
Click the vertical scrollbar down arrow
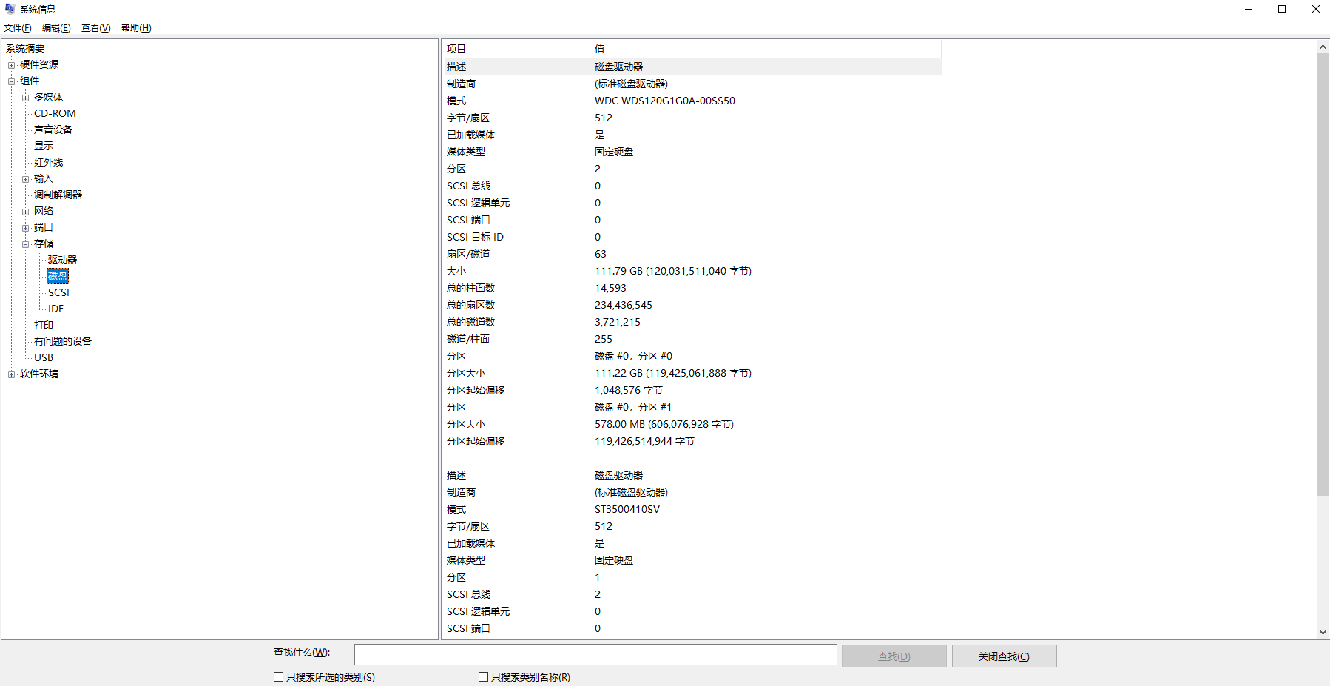1323,633
